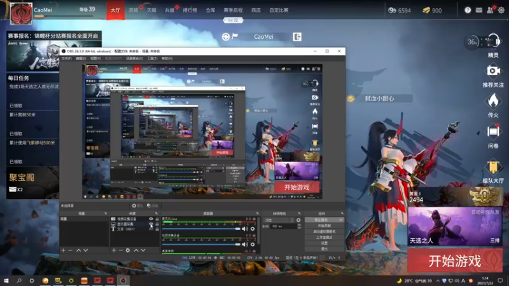
Task: Click the exit-door icon beside CaoMei banner
Action: pyautogui.click(x=297, y=37)
